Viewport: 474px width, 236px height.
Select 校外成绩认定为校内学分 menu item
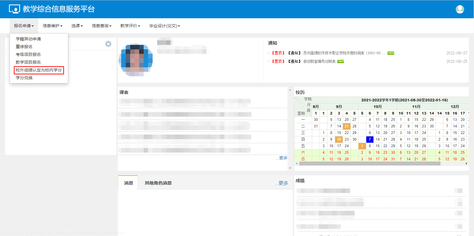pos(39,70)
